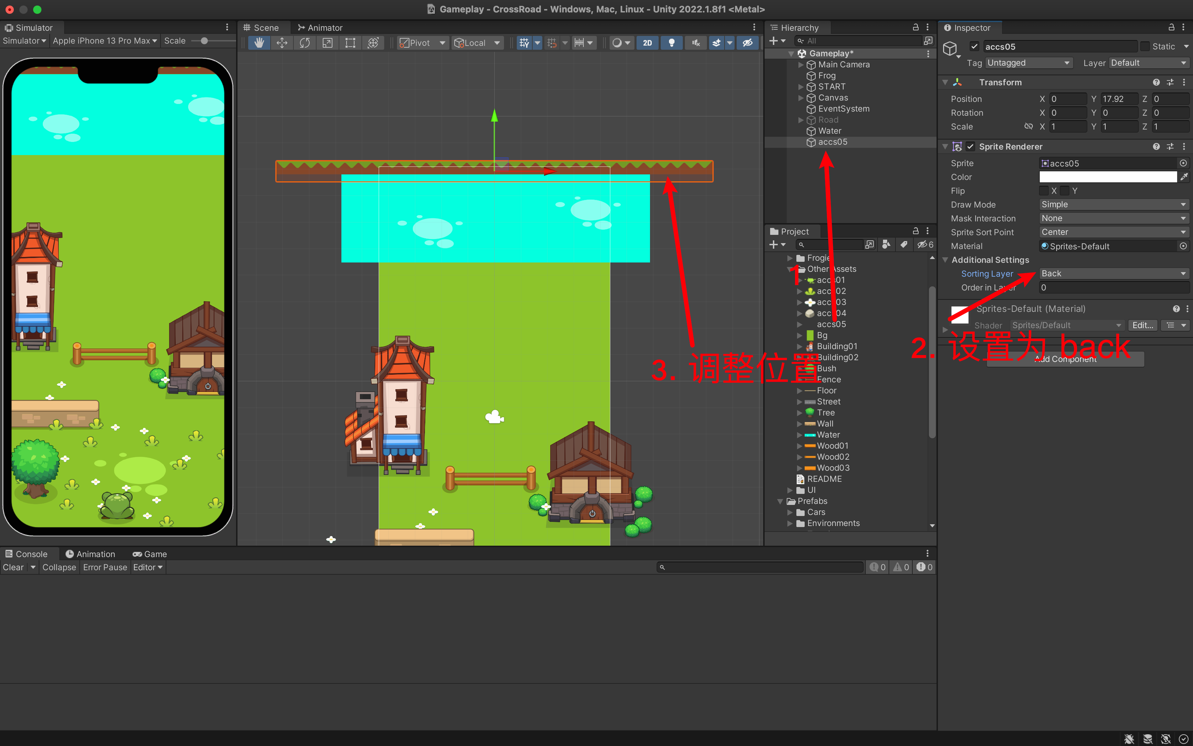Open the Local handle rotation dropdown

(478, 43)
